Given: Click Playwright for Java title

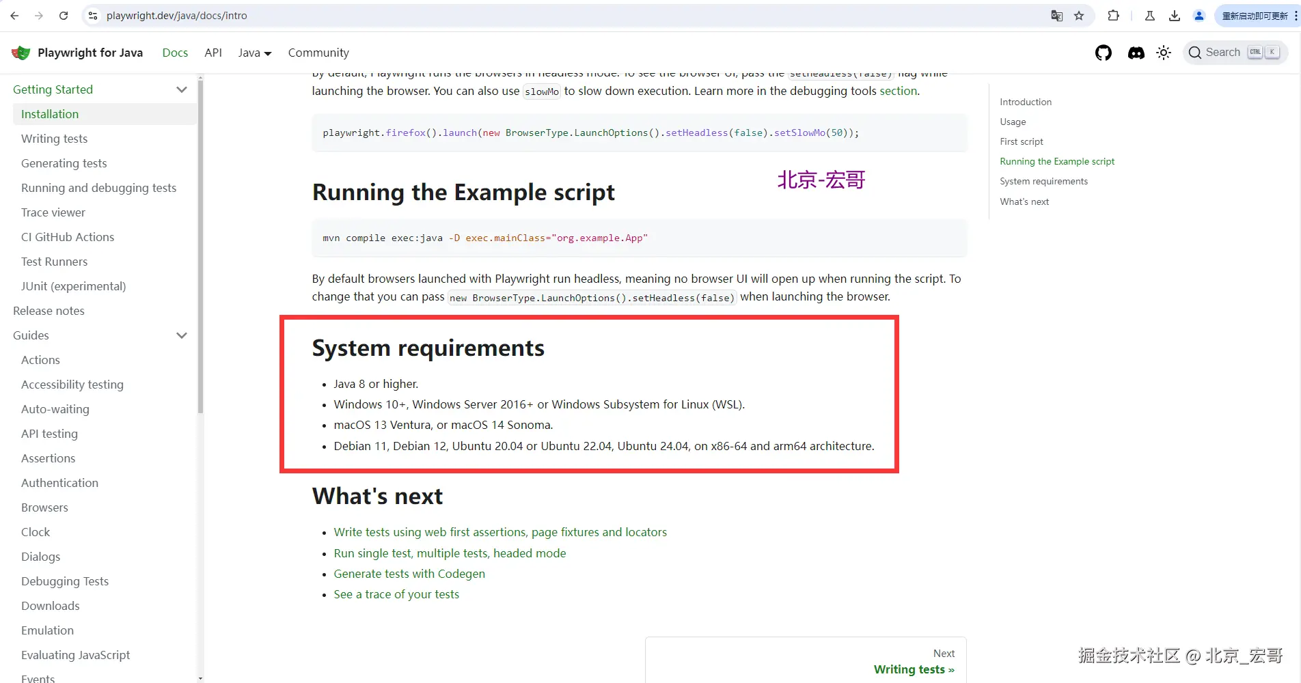Looking at the screenshot, I should point(90,53).
